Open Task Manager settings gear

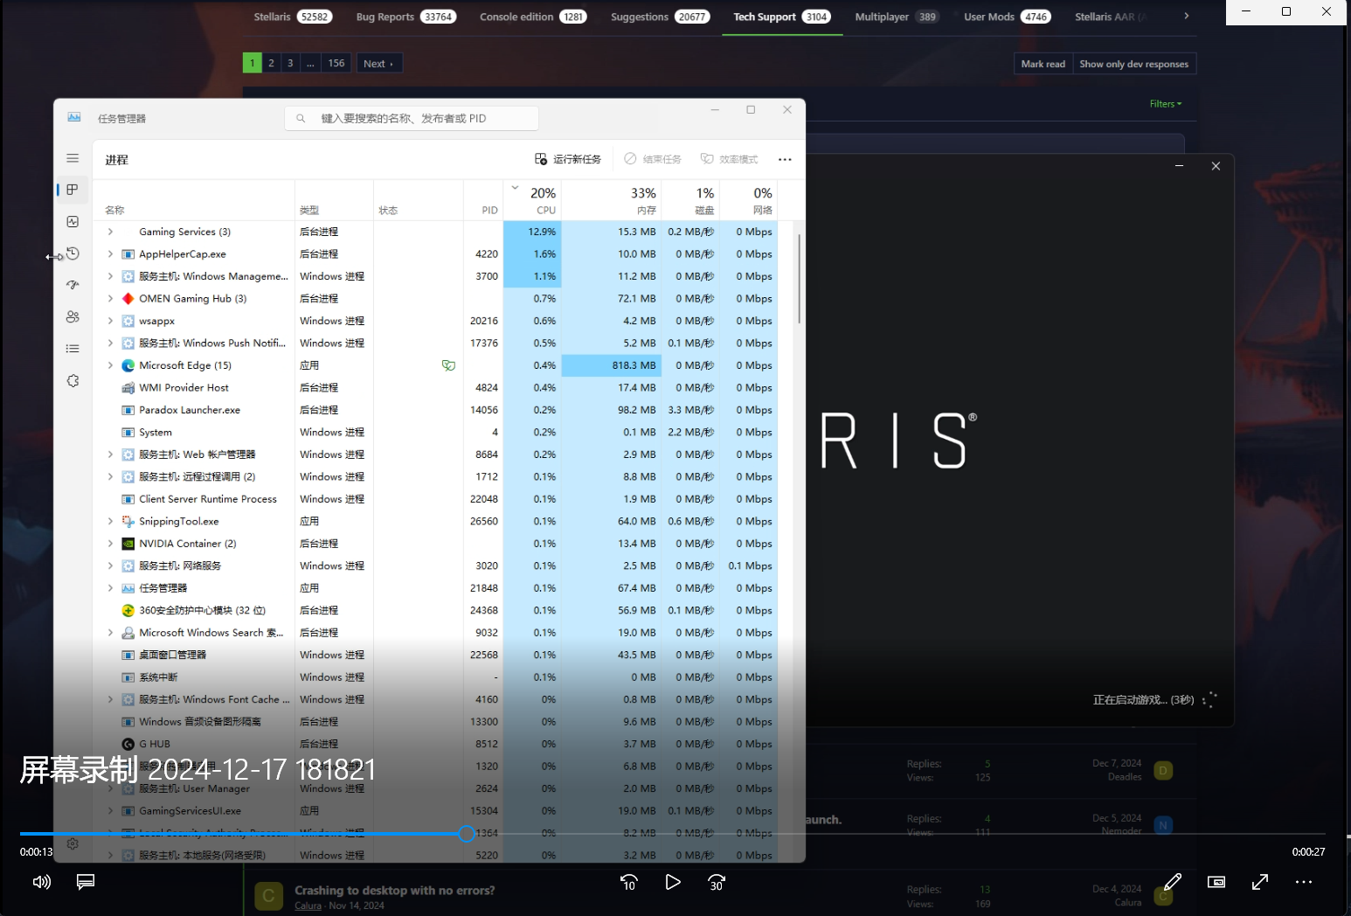click(x=73, y=843)
